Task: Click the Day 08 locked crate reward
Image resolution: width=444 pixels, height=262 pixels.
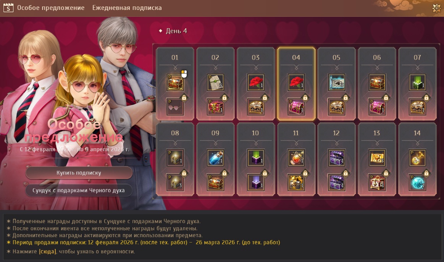Action: pyautogui.click(x=175, y=182)
